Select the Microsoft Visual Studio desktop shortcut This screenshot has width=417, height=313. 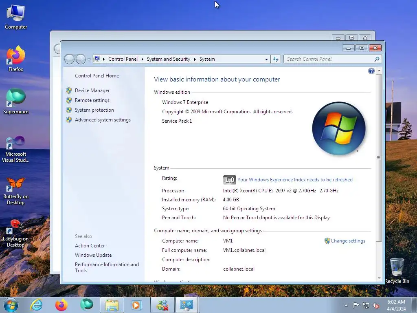pos(16,149)
